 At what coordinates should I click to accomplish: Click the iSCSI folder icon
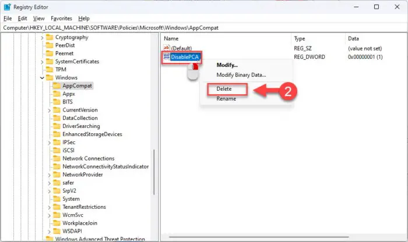tap(57, 150)
